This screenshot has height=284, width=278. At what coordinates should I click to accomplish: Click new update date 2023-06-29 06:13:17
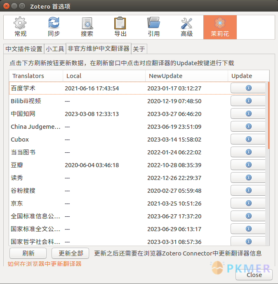174,229
